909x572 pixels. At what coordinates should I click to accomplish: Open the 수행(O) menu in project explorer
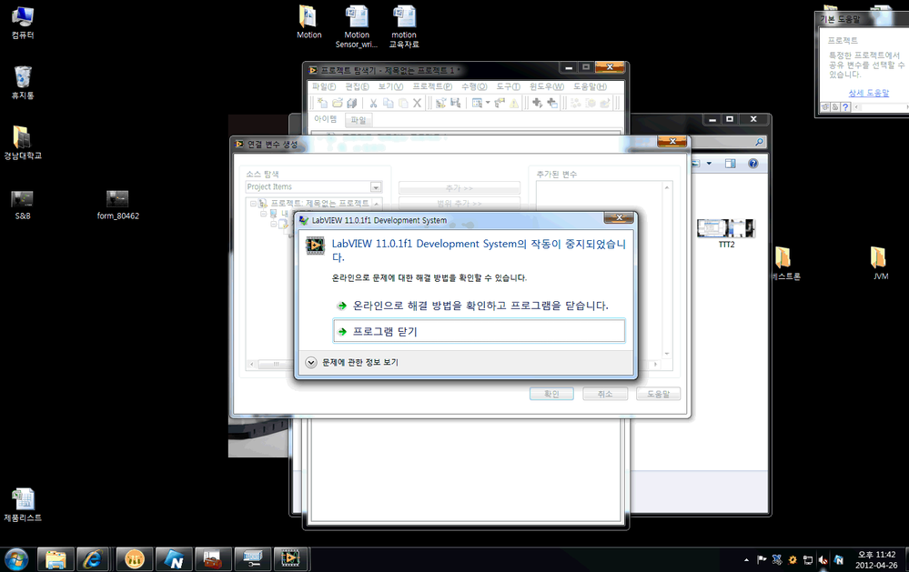pos(474,86)
